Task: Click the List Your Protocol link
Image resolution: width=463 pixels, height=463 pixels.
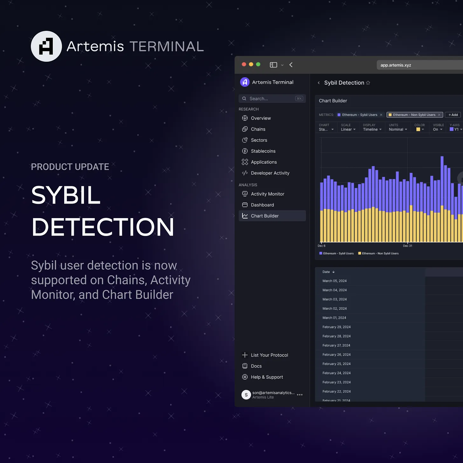Action: pos(269,355)
